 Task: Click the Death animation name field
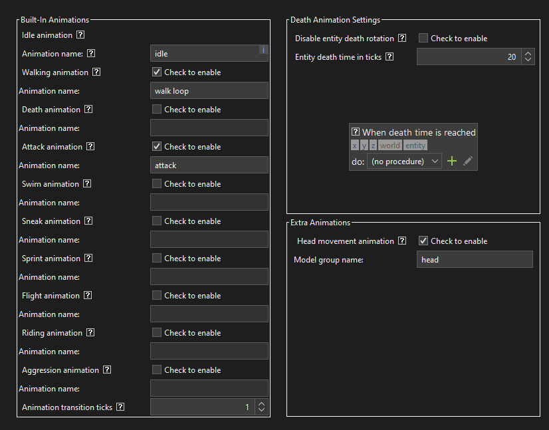coord(209,128)
